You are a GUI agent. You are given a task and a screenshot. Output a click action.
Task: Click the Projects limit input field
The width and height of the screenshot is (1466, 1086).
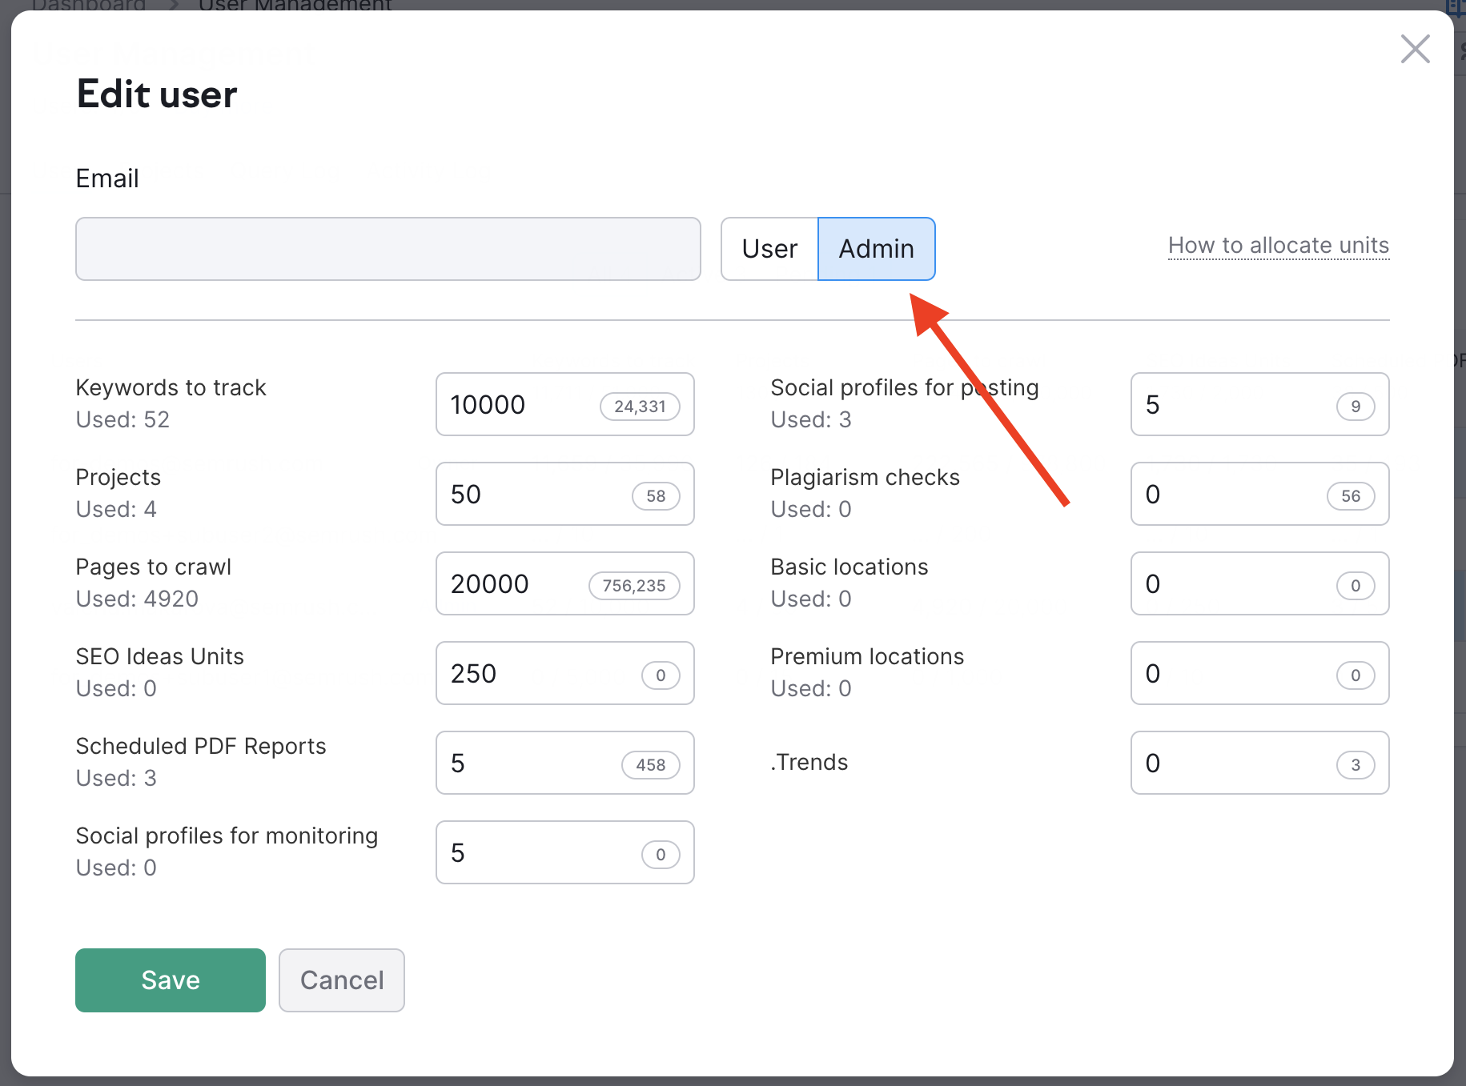click(528, 495)
